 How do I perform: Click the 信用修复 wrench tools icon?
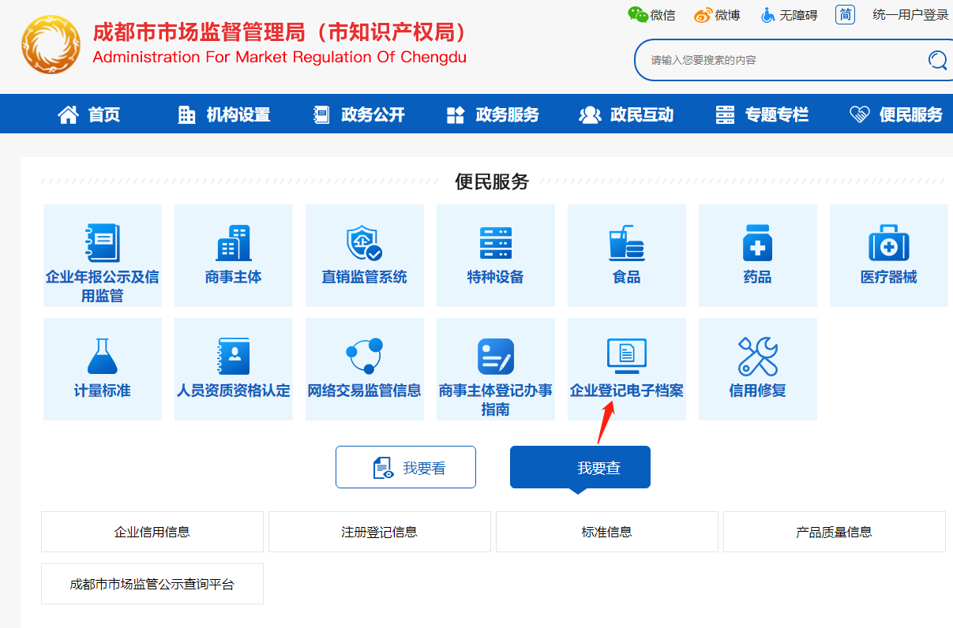click(x=757, y=357)
